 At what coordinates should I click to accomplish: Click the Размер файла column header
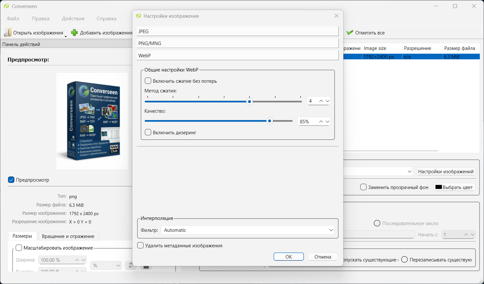tap(461, 48)
